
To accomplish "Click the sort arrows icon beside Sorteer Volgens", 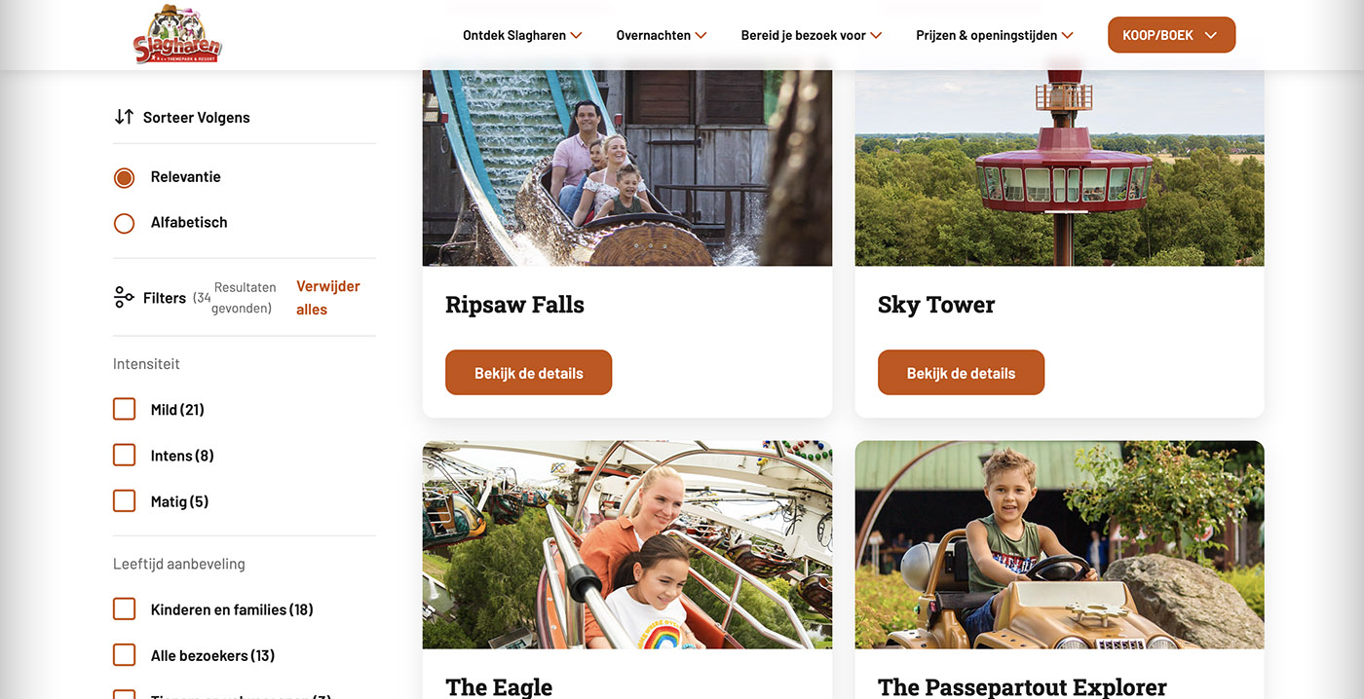I will 124,117.
